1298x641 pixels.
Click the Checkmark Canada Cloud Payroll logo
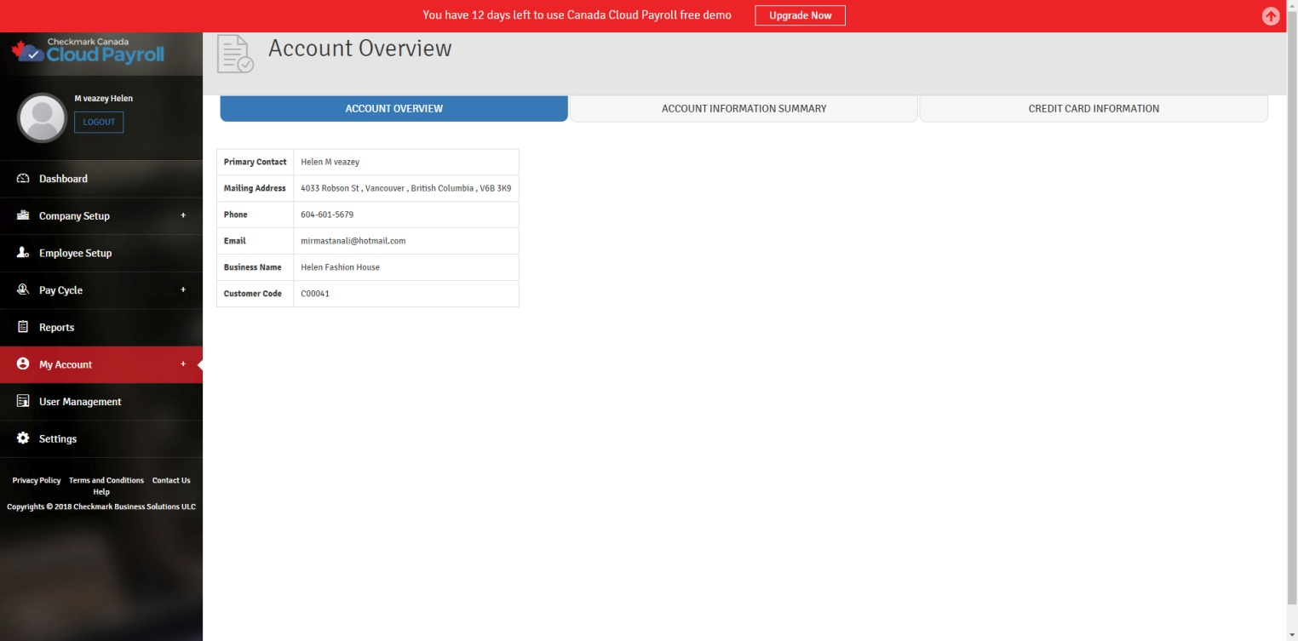pos(88,52)
